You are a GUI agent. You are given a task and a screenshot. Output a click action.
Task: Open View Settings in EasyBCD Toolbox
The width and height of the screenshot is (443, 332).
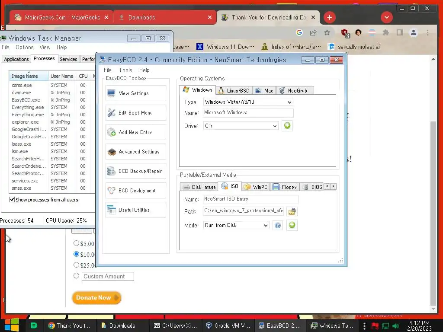click(x=135, y=93)
